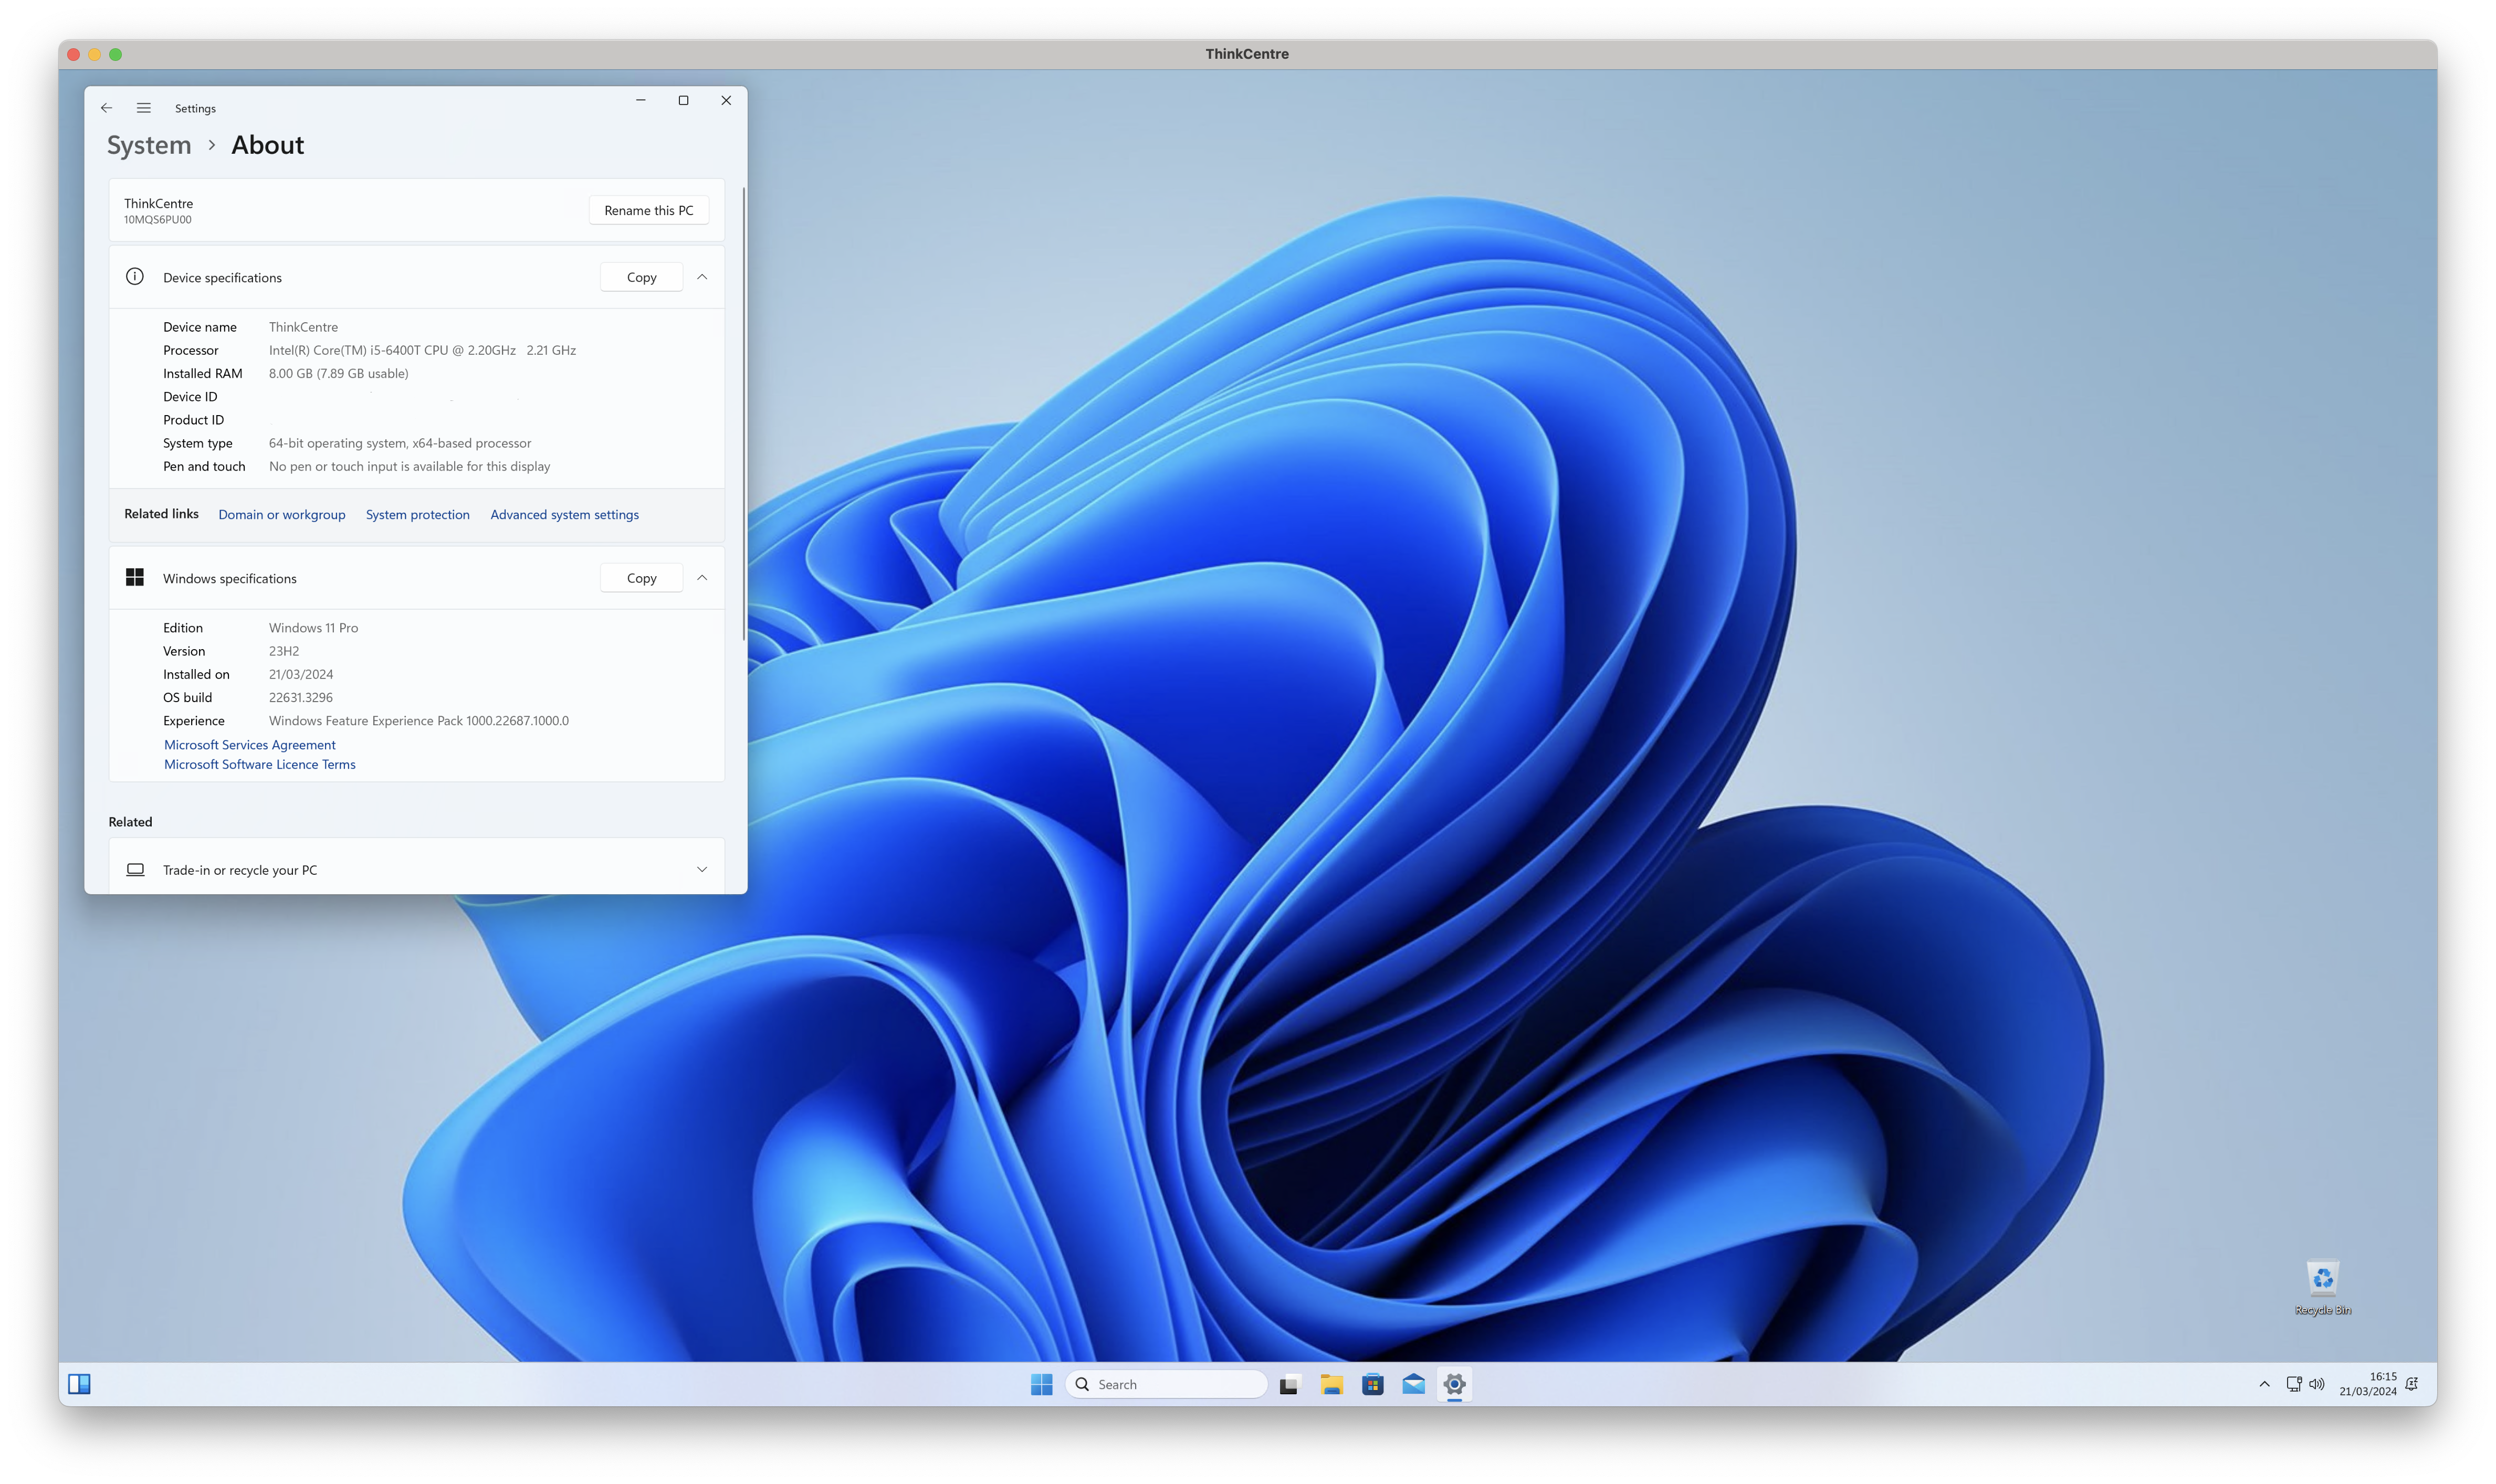2496x1484 pixels.
Task: Open the Windows Start menu
Action: pos(1042,1384)
